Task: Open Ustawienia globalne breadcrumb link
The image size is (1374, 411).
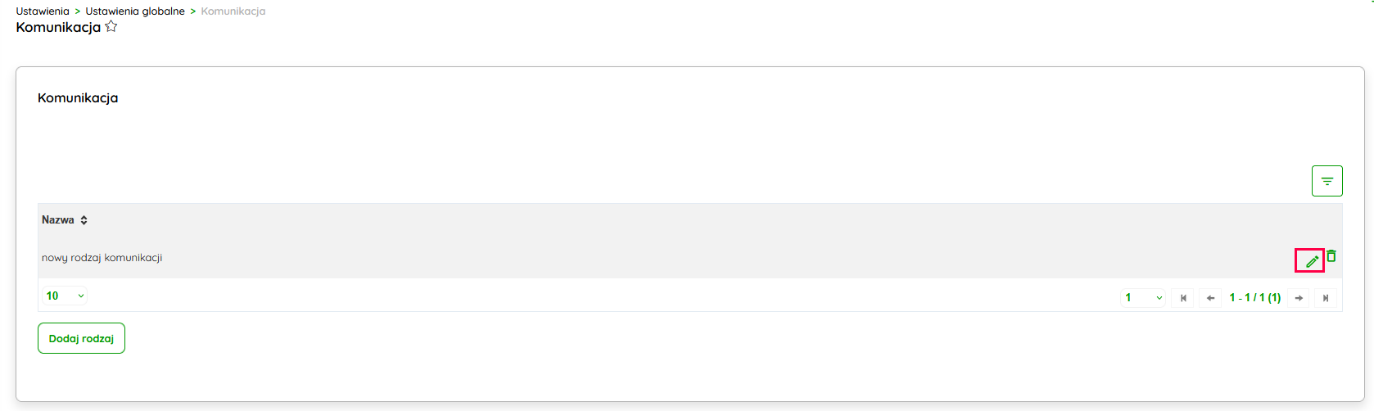Action: (x=135, y=11)
